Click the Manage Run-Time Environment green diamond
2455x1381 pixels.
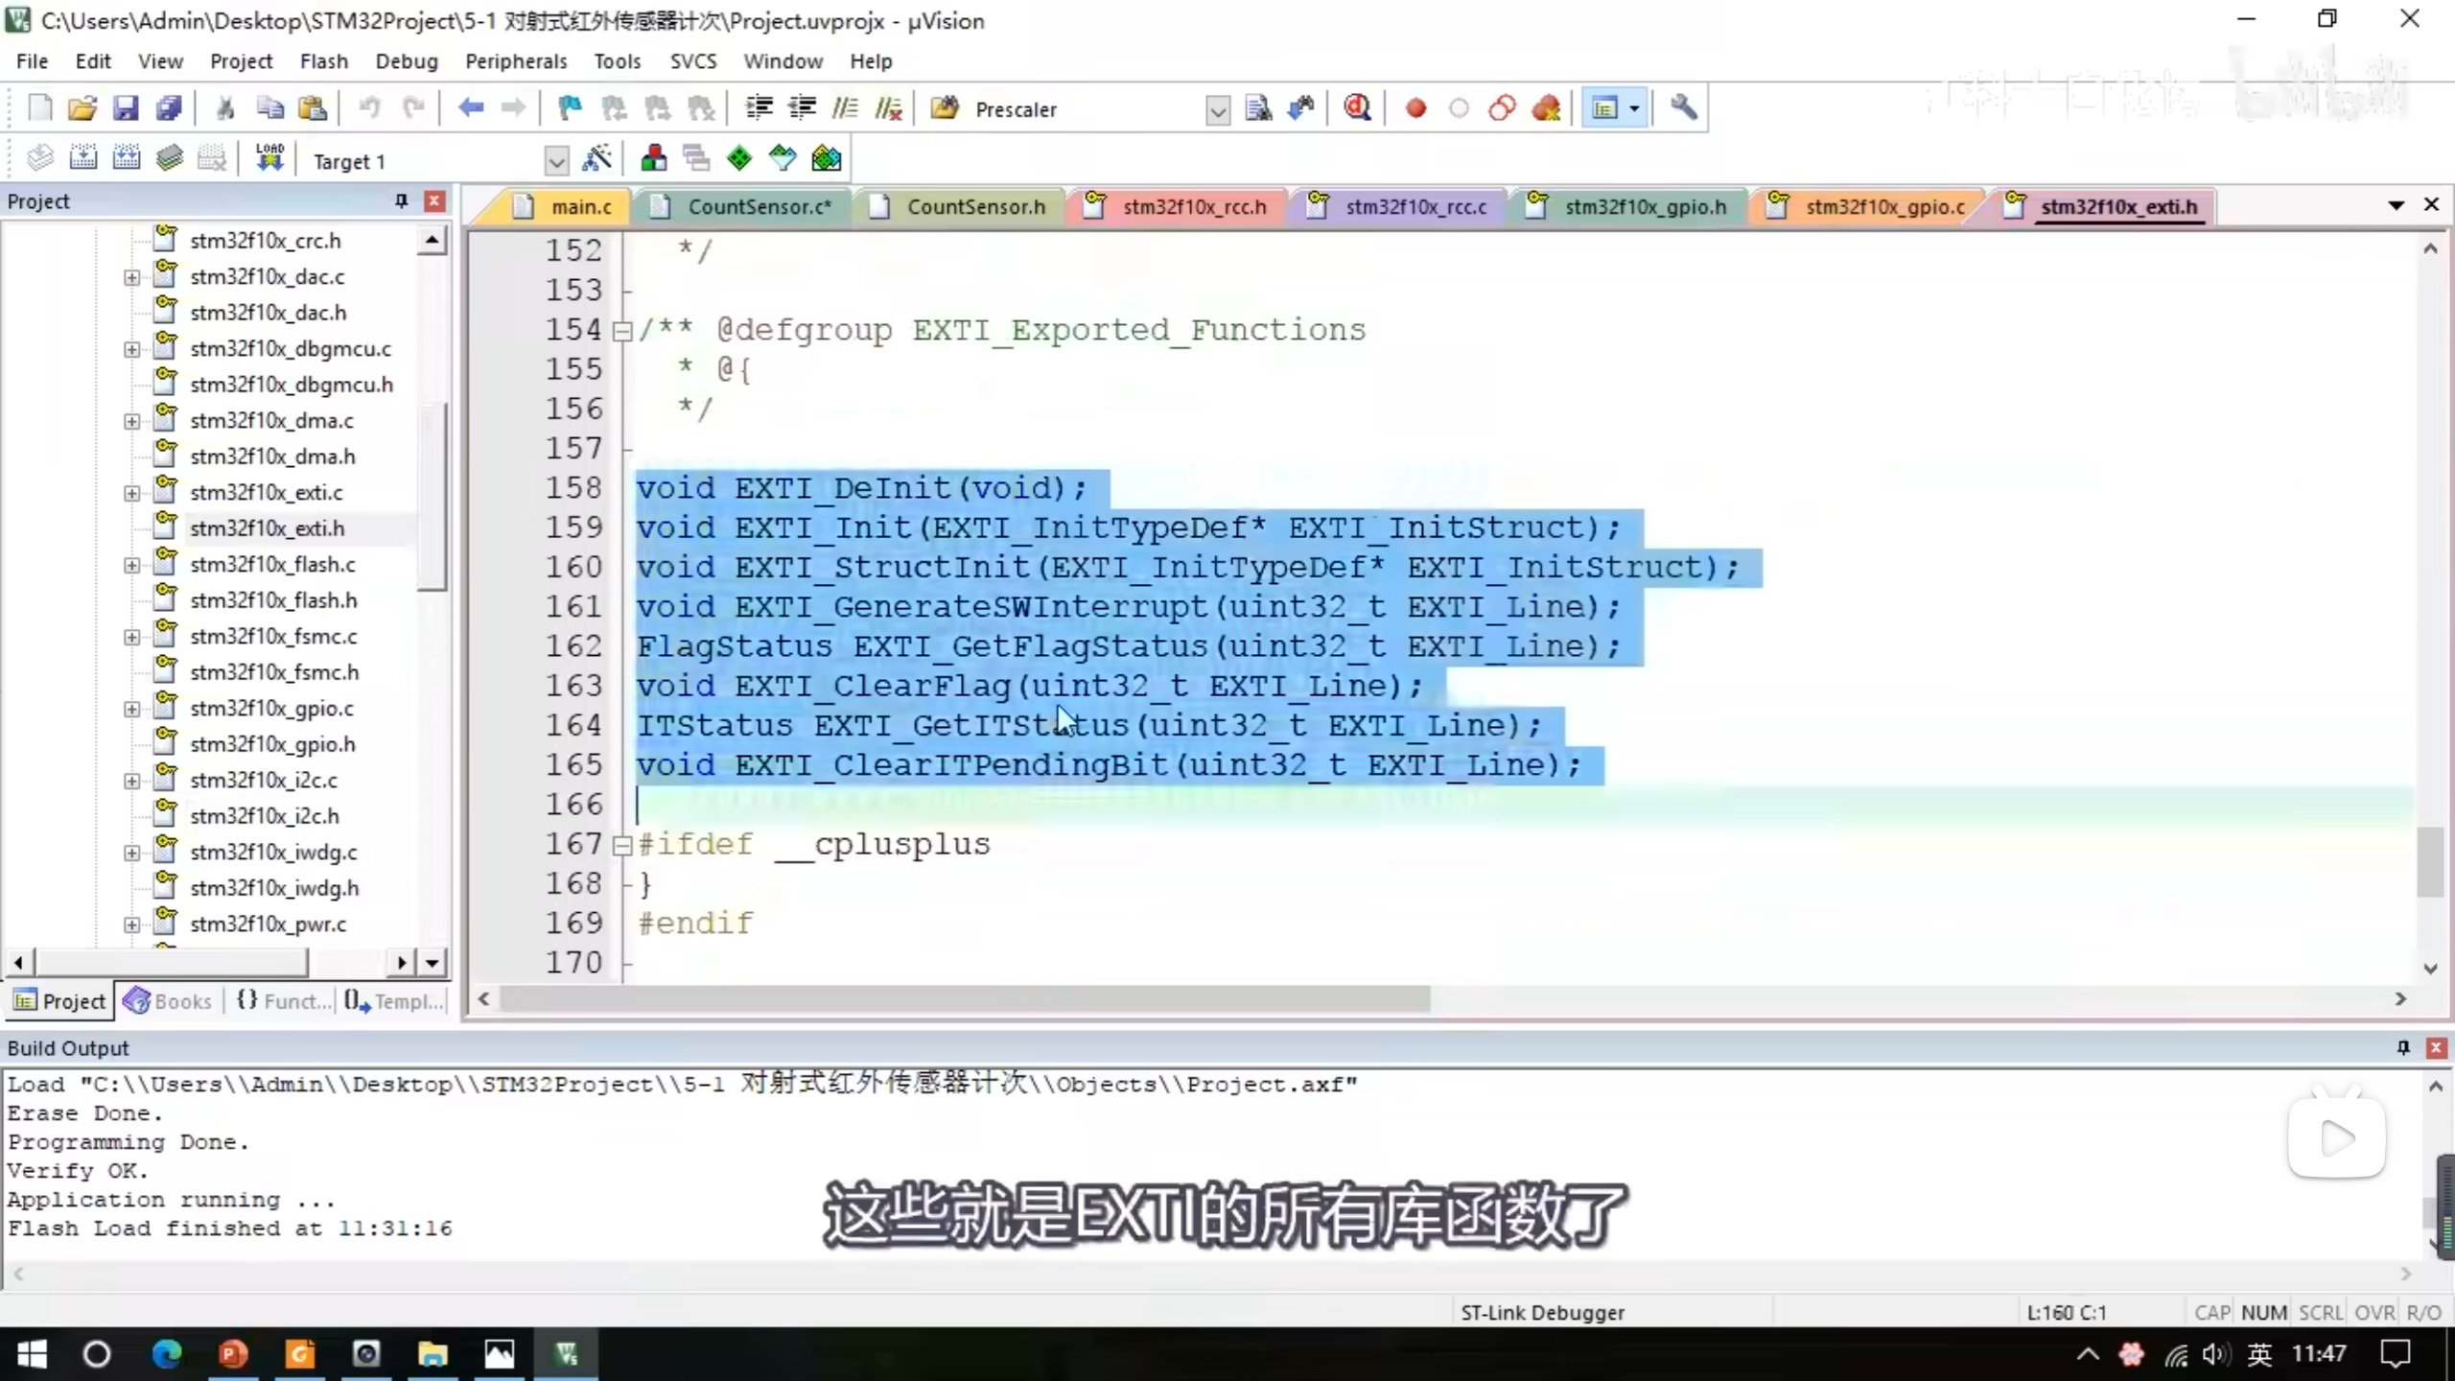tap(738, 158)
